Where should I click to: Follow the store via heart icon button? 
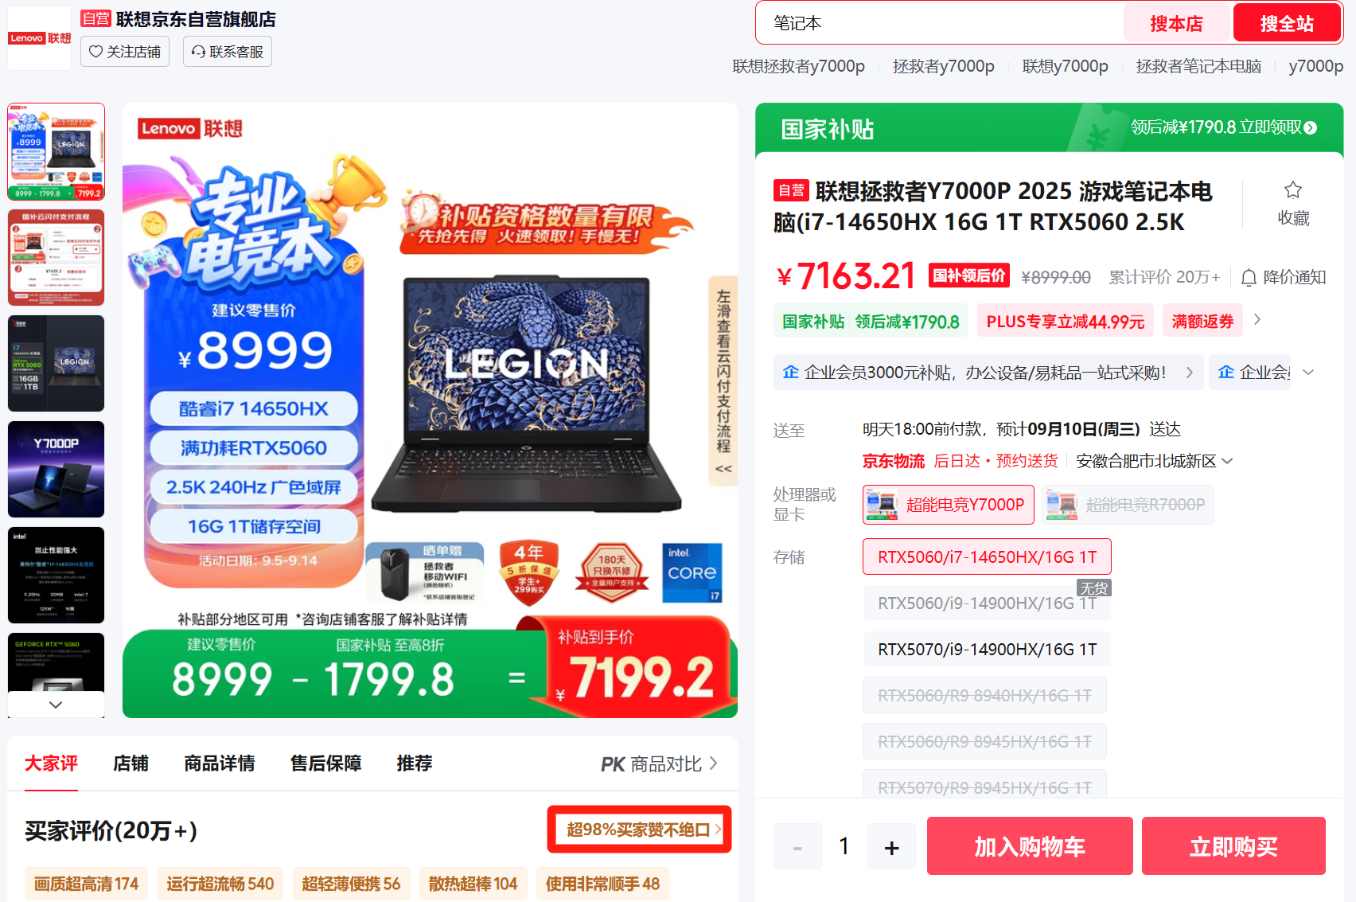125,52
